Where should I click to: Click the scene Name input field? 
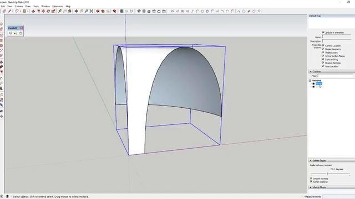pos(337,36)
